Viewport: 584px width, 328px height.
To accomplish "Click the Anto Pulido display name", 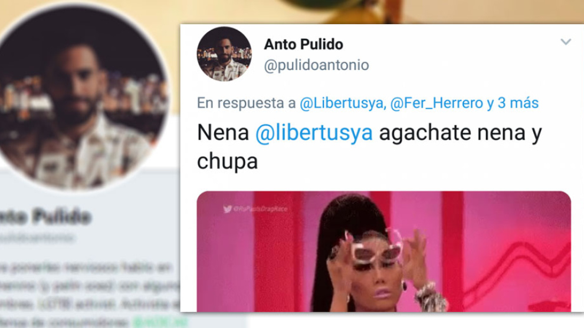I will 304,44.
